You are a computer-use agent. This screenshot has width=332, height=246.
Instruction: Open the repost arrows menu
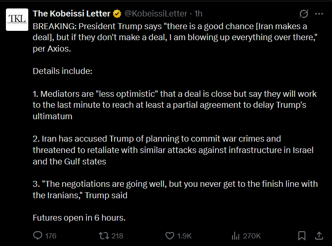[x=103, y=235]
